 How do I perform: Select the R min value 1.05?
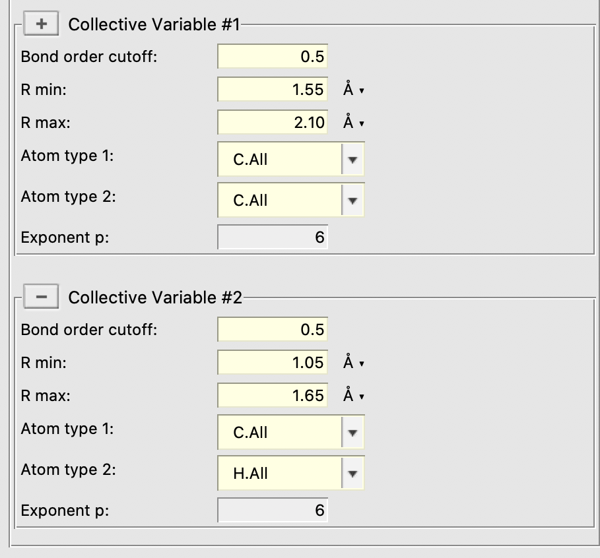tap(272, 362)
